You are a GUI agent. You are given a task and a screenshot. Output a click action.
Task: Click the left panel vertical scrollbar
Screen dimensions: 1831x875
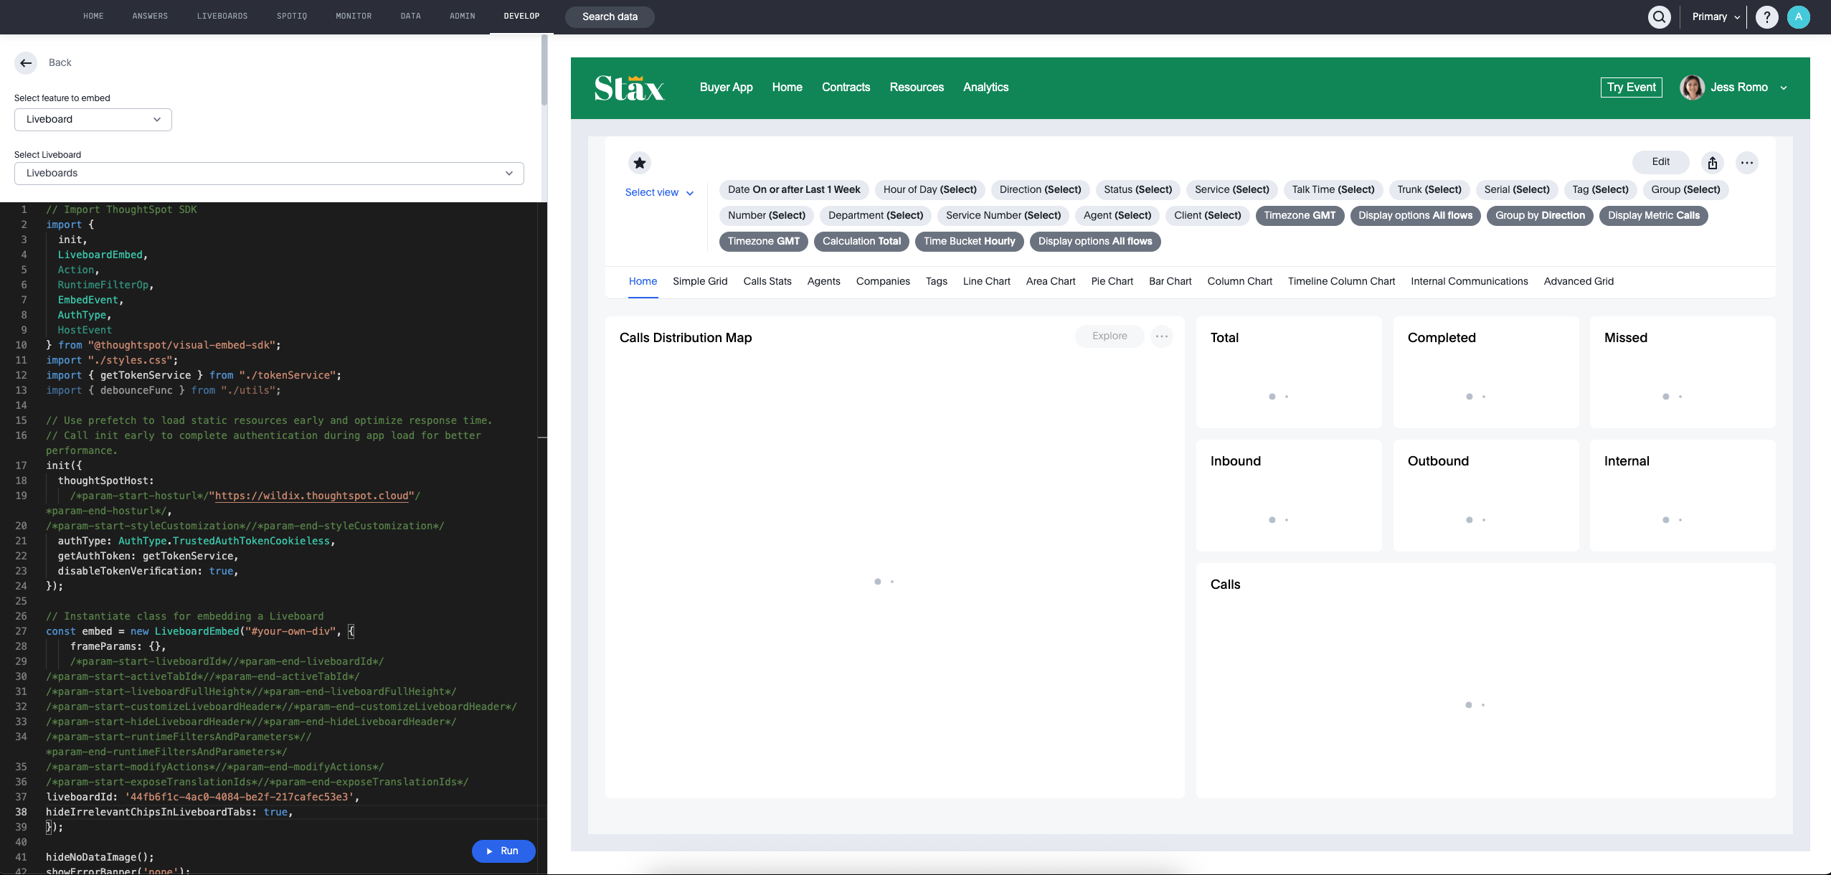pyautogui.click(x=544, y=72)
